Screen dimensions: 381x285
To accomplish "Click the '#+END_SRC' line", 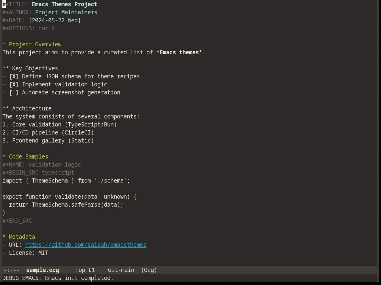I will (x=17, y=221).
